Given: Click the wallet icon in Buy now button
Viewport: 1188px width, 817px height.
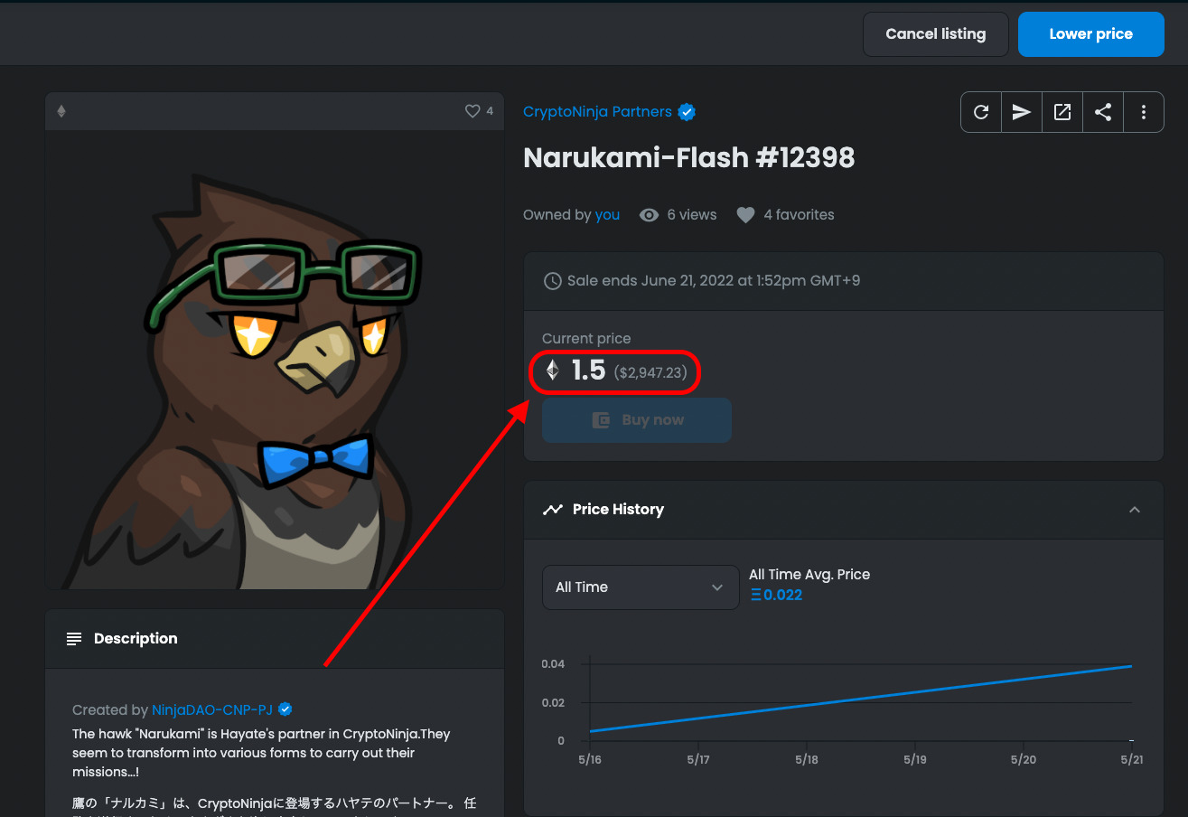Looking at the screenshot, I should tap(601, 420).
